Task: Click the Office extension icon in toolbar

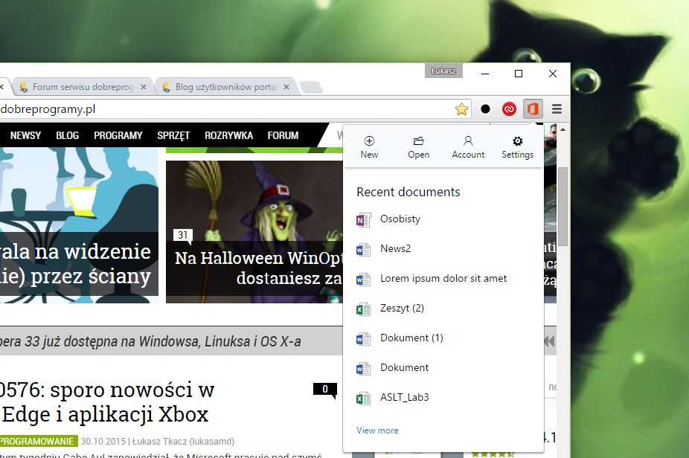Action: (x=533, y=109)
